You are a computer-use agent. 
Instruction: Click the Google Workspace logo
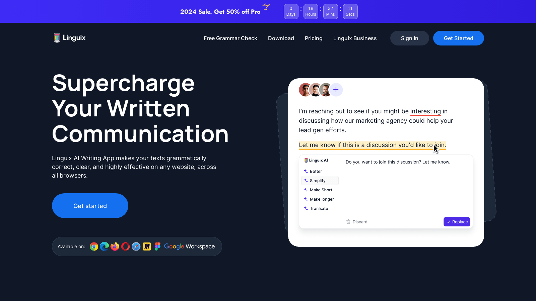pos(189,246)
